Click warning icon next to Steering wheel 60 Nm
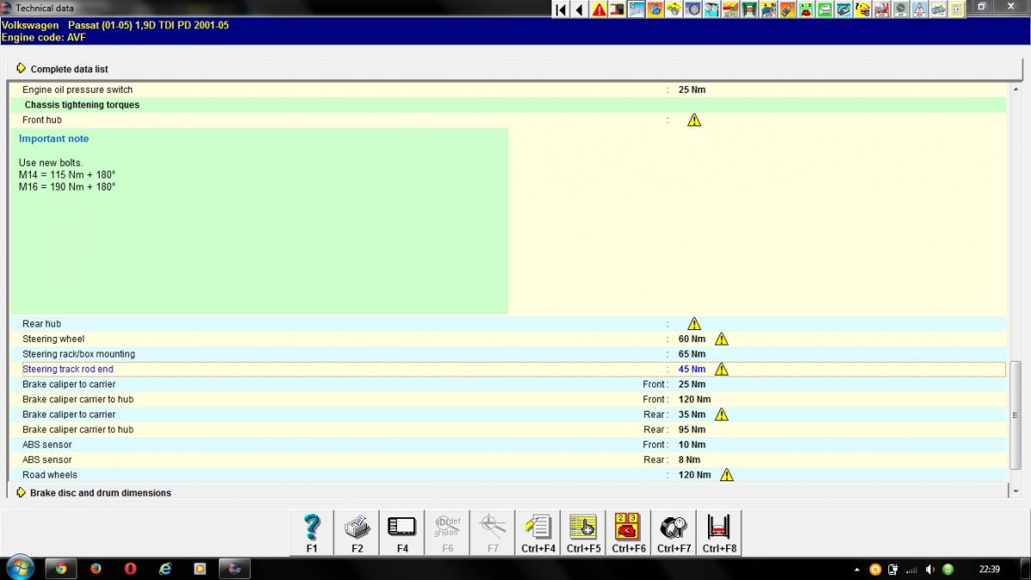 coord(721,339)
